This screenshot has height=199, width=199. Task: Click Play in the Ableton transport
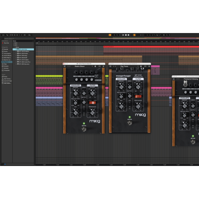click(123, 35)
